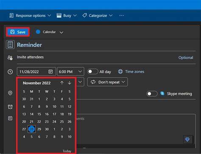The image size is (201, 154).
Task: Click the Reminder title field
Action: click(x=106, y=45)
